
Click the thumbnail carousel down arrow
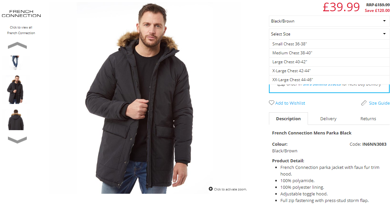pyautogui.click(x=17, y=140)
